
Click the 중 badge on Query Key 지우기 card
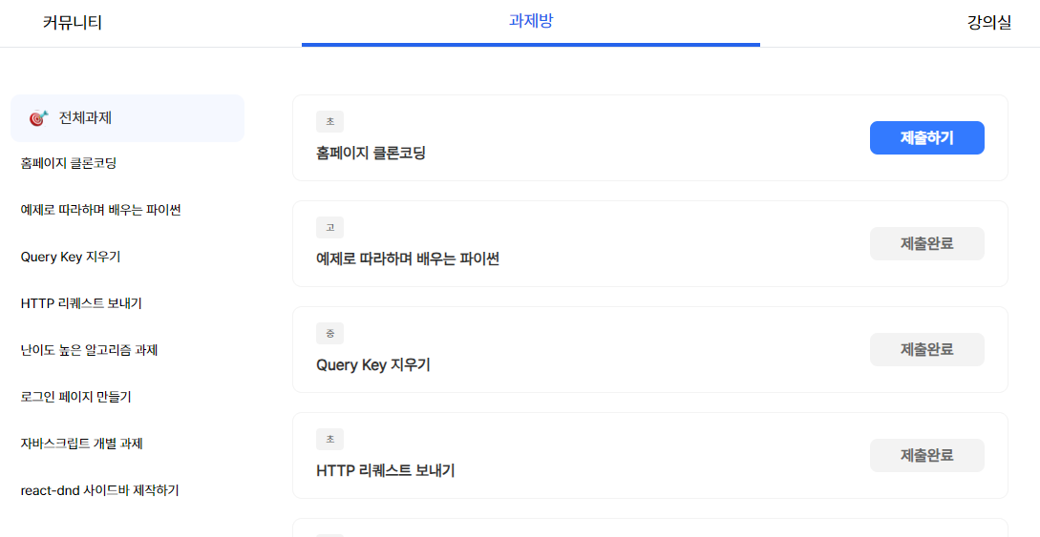pyautogui.click(x=330, y=334)
